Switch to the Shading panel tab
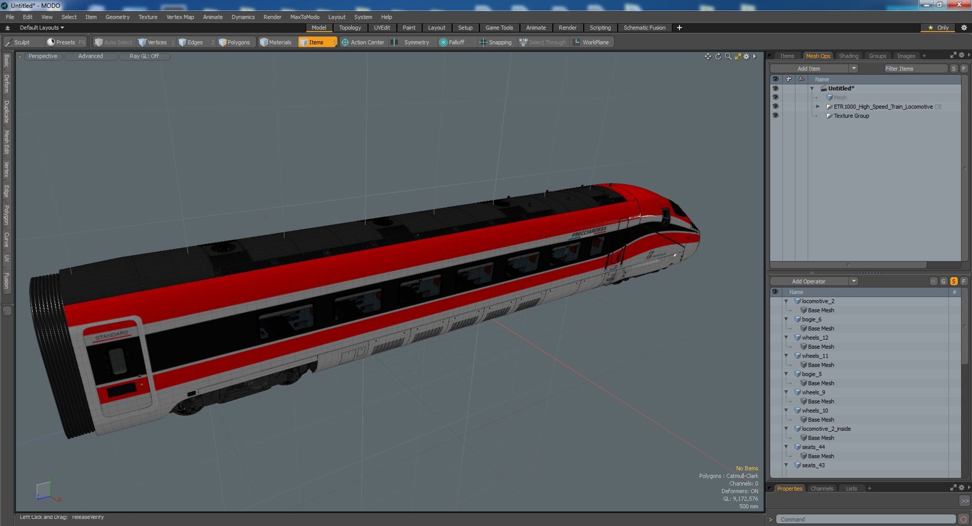The image size is (972, 526). click(x=848, y=56)
